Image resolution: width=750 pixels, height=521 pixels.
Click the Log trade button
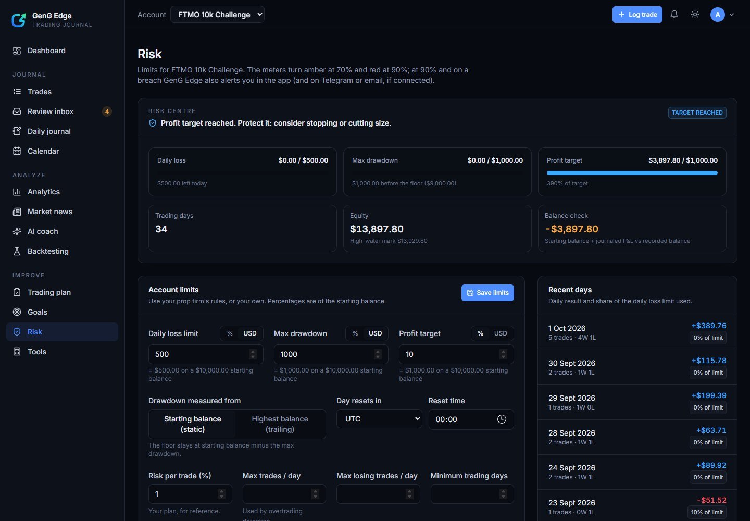(x=637, y=15)
